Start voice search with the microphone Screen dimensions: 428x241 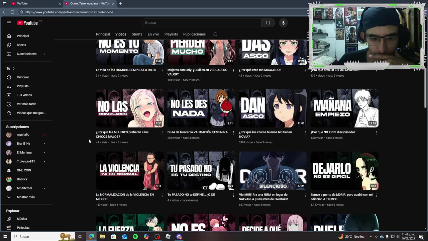(x=283, y=23)
